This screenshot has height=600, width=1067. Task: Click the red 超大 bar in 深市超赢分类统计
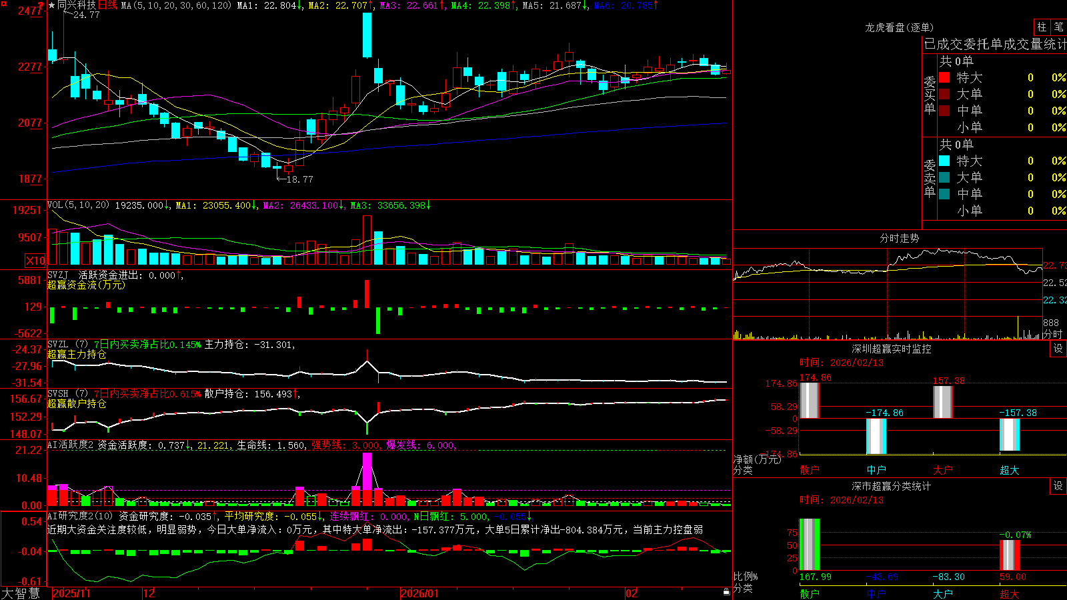[1010, 555]
